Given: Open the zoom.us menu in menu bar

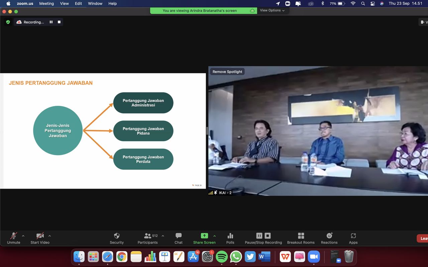Looking at the screenshot, I should tap(25, 3).
